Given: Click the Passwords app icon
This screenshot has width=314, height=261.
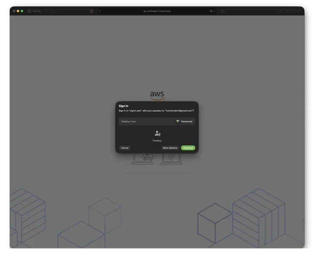Looking at the screenshot, I should click(178, 121).
